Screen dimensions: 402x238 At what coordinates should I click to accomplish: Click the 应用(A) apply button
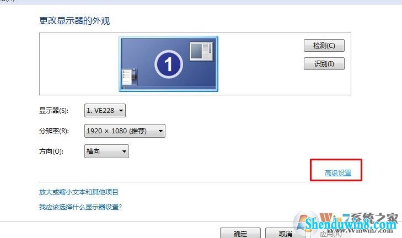coord(330,234)
